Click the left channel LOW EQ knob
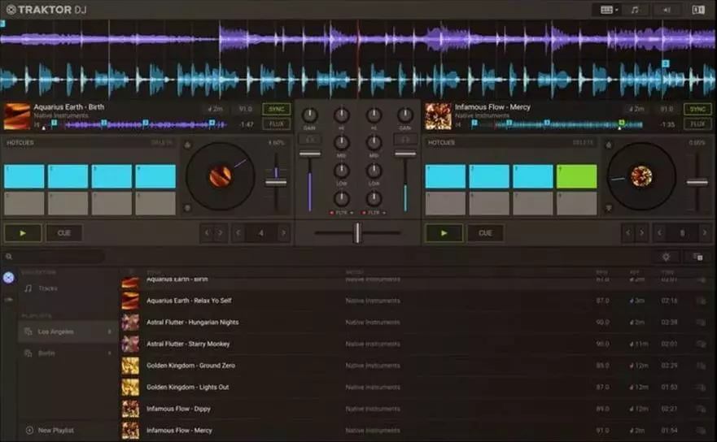Image resolution: width=717 pixels, height=442 pixels. (342, 171)
